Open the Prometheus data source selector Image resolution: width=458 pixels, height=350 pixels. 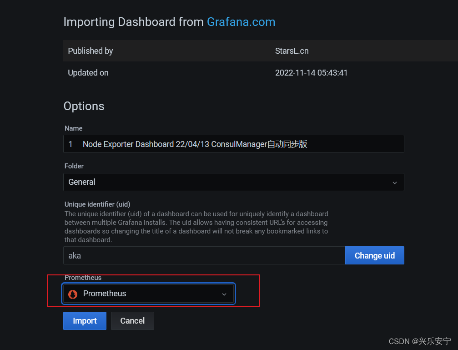coord(148,294)
